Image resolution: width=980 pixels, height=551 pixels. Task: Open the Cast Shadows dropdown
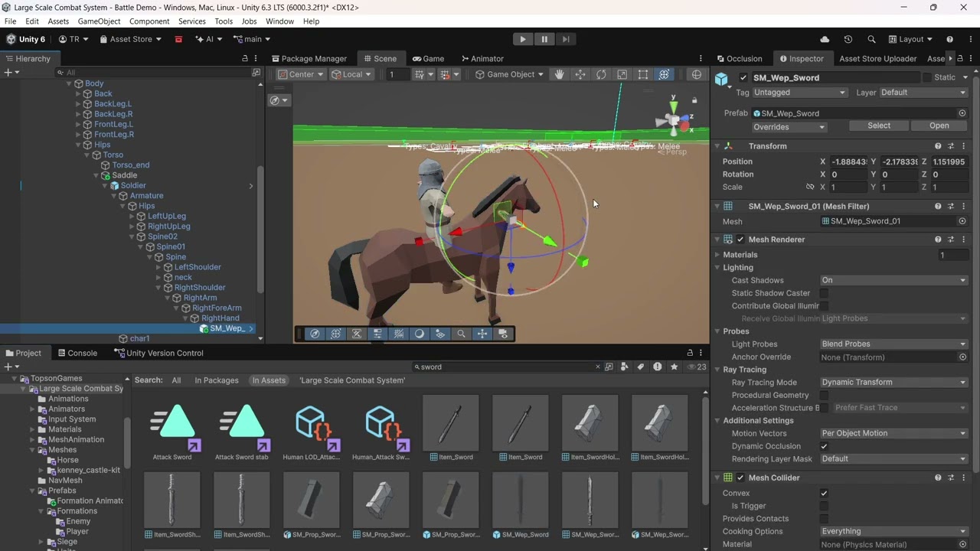pyautogui.click(x=893, y=280)
